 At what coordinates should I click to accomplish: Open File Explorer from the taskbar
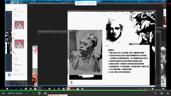[26, 89]
